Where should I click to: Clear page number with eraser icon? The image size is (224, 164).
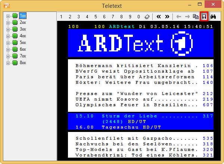[147, 17]
